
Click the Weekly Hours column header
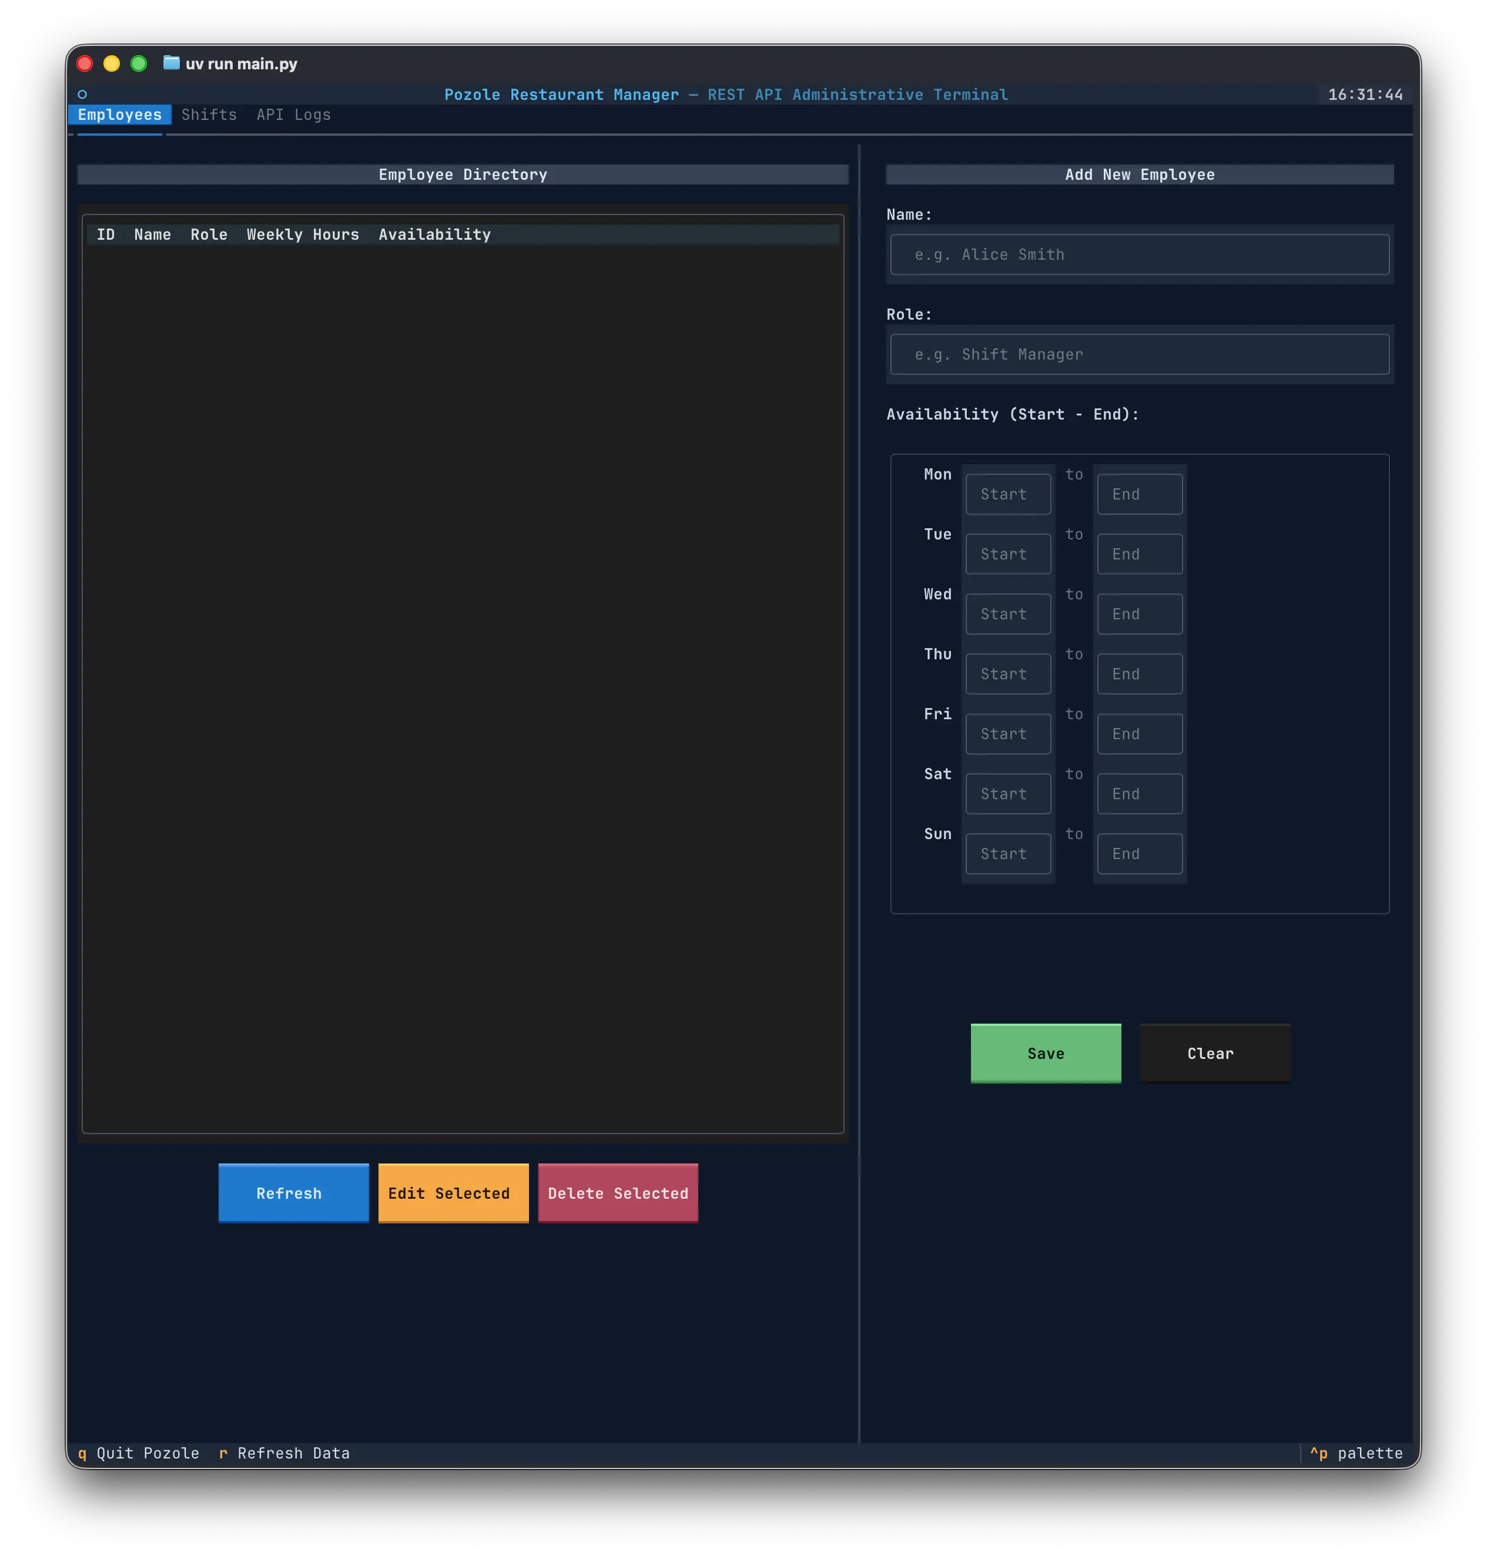(303, 234)
